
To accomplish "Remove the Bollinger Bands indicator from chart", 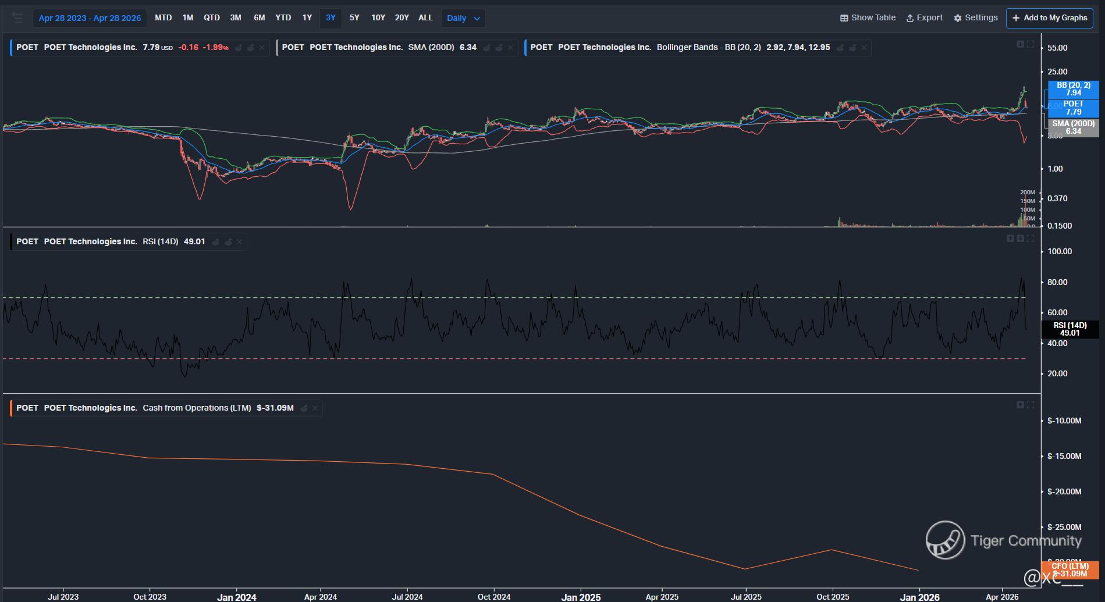I will pyautogui.click(x=864, y=48).
